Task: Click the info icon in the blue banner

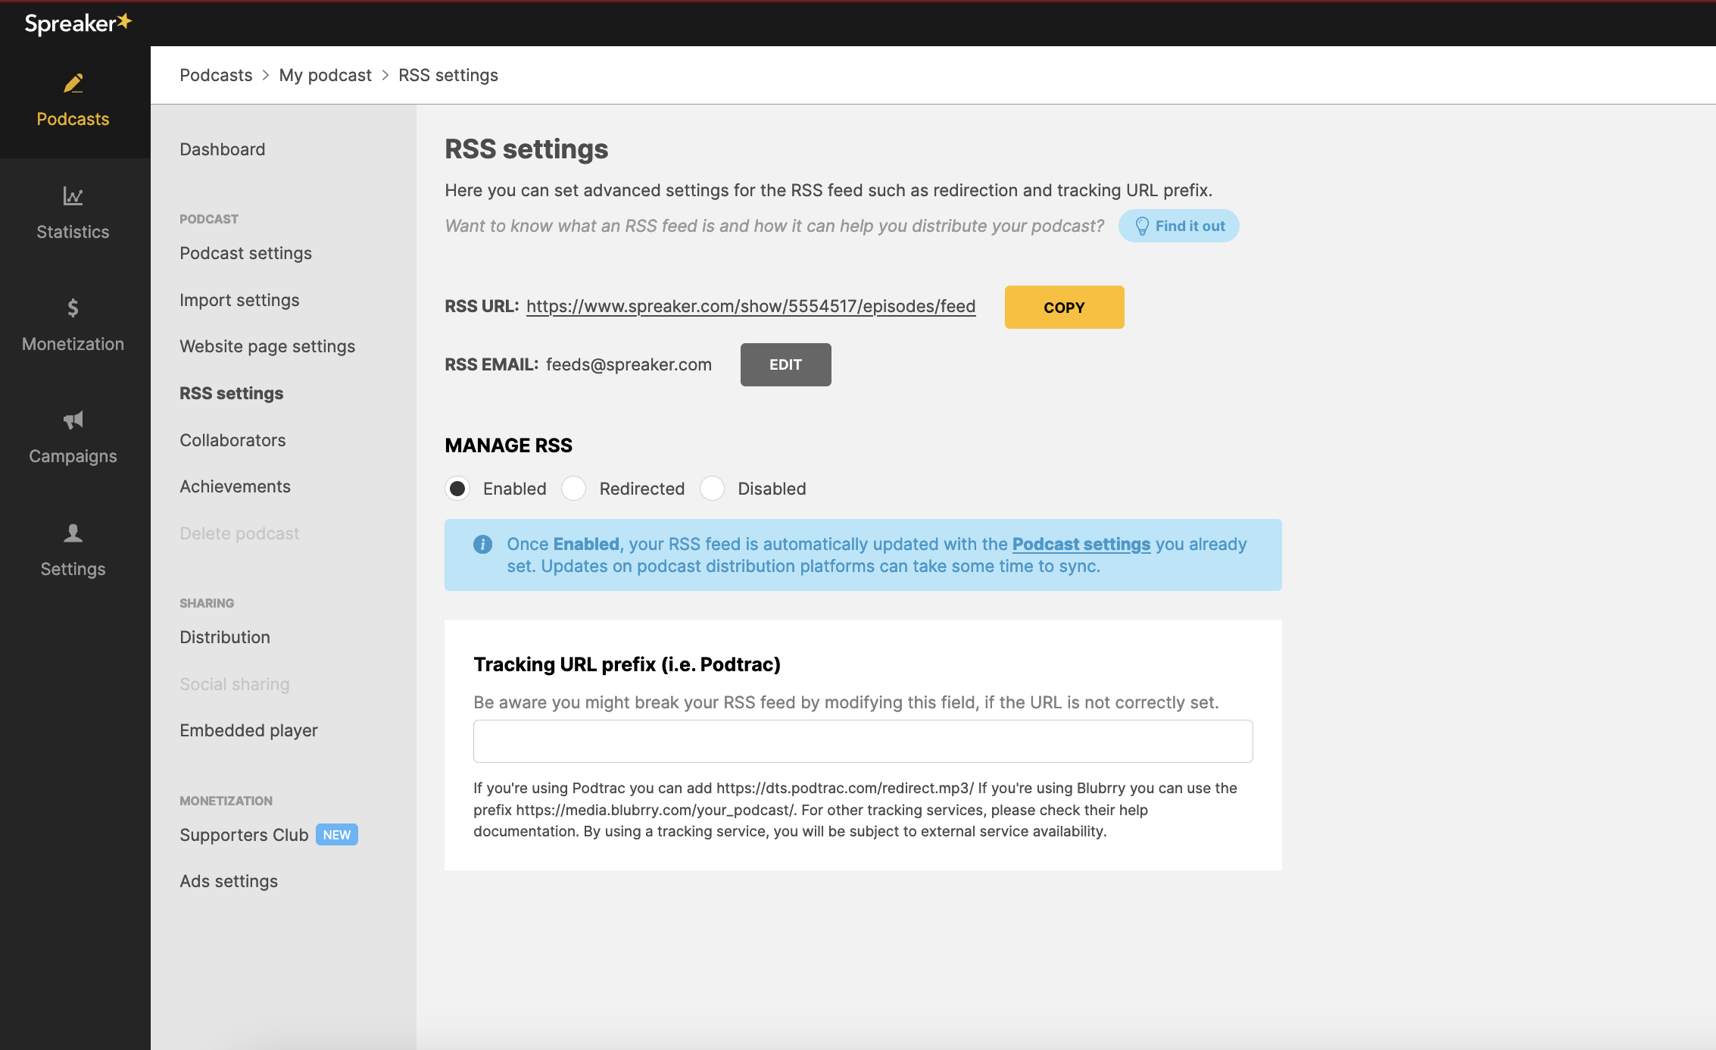Action: (x=482, y=544)
